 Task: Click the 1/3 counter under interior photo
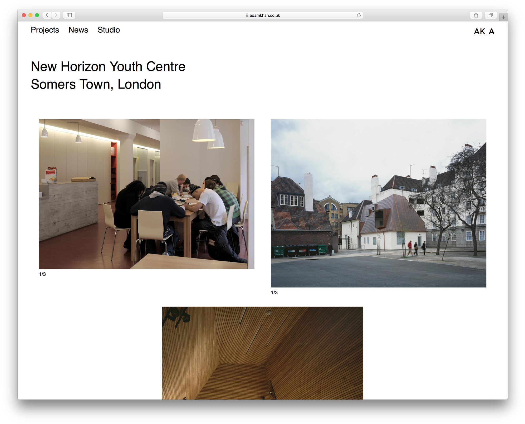click(42, 274)
